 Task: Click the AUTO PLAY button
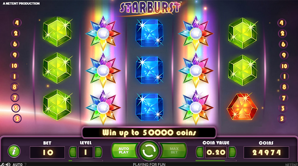pos(124,151)
